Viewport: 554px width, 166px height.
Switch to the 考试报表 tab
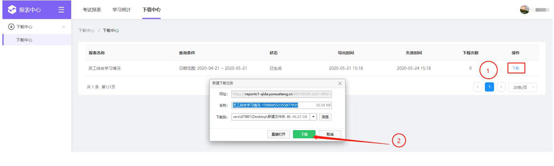(x=92, y=10)
